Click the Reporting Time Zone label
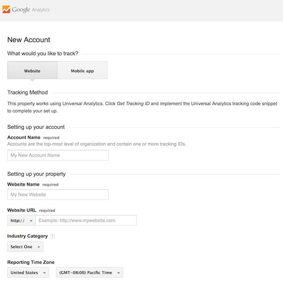283x281 pixels. pos(31,262)
